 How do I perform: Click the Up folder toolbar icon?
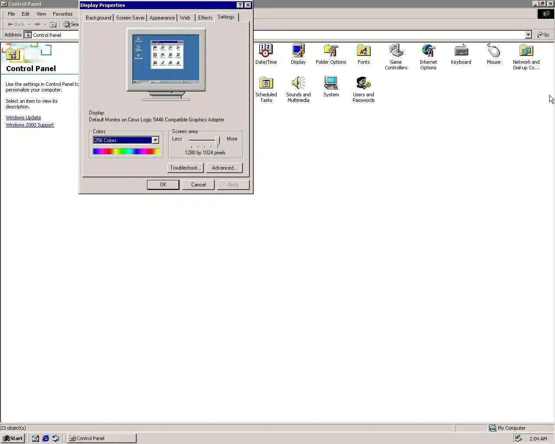click(x=53, y=24)
